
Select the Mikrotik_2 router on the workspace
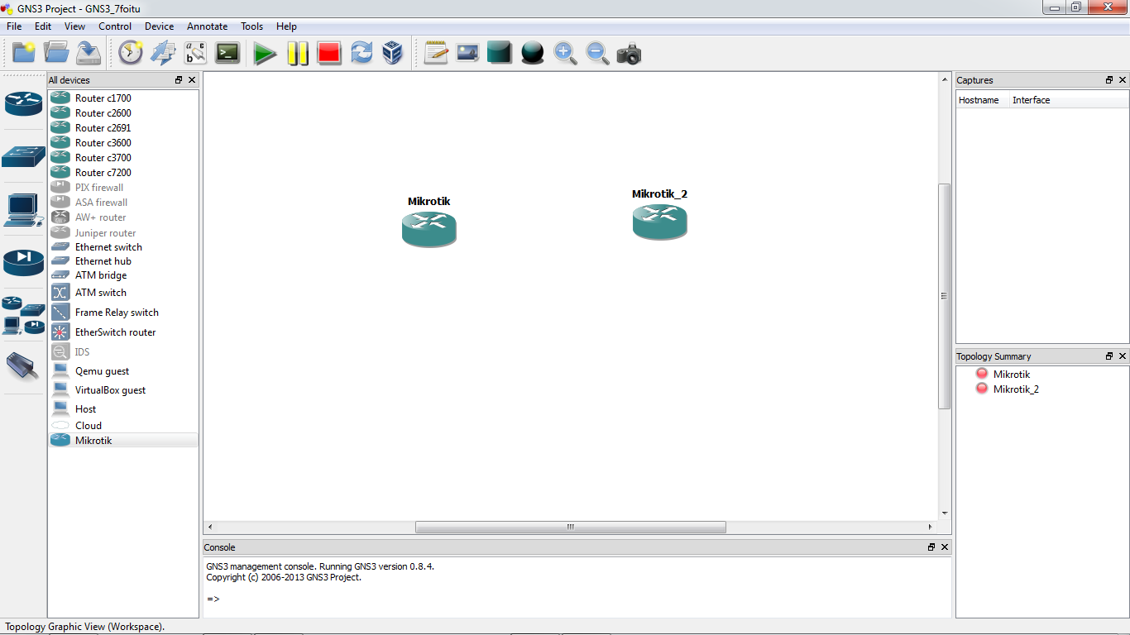[x=660, y=222]
